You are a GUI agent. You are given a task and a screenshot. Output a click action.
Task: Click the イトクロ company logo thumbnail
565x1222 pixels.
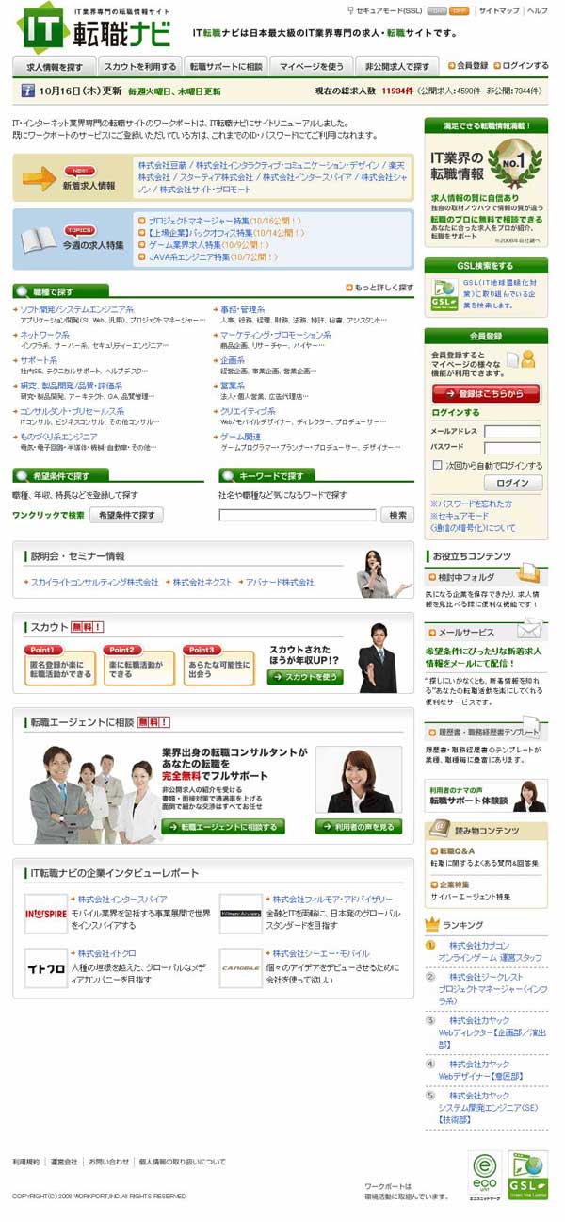(45, 967)
